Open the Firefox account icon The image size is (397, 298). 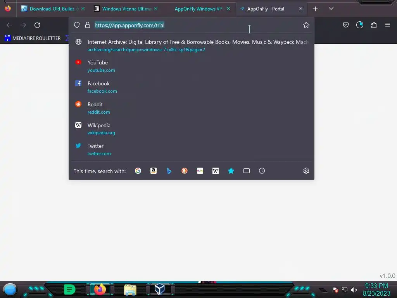(360, 25)
